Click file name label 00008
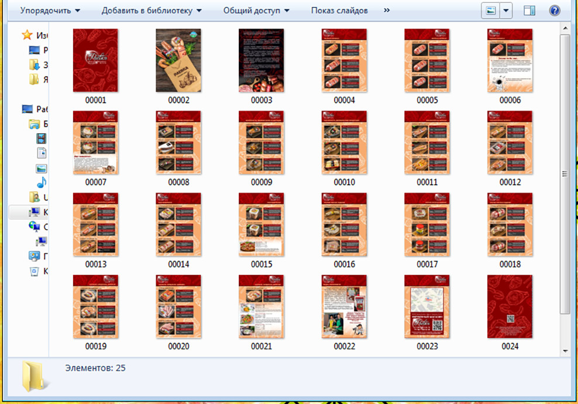Screen dimensions: 578x404 click(178, 182)
